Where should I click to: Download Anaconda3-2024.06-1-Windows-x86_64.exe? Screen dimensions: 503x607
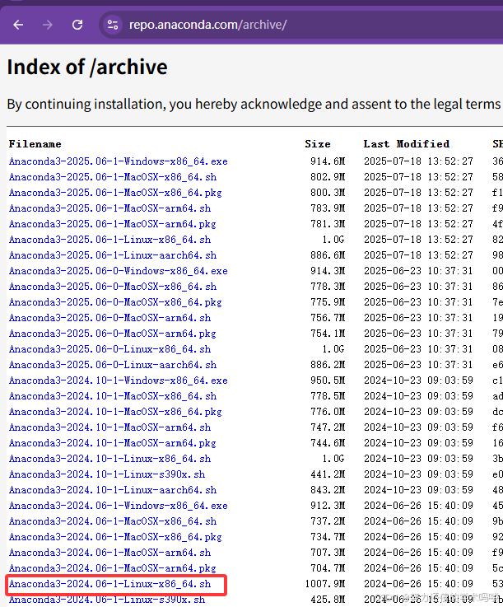tap(118, 506)
